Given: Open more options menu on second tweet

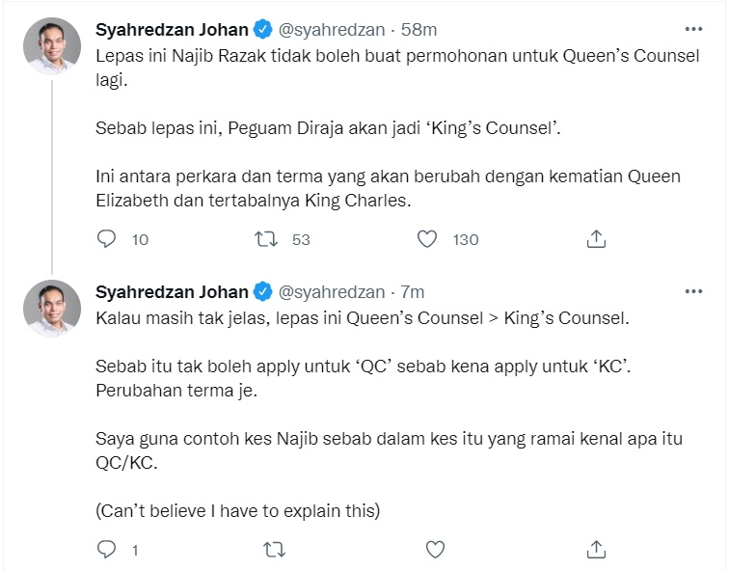Looking at the screenshot, I should coord(693,291).
